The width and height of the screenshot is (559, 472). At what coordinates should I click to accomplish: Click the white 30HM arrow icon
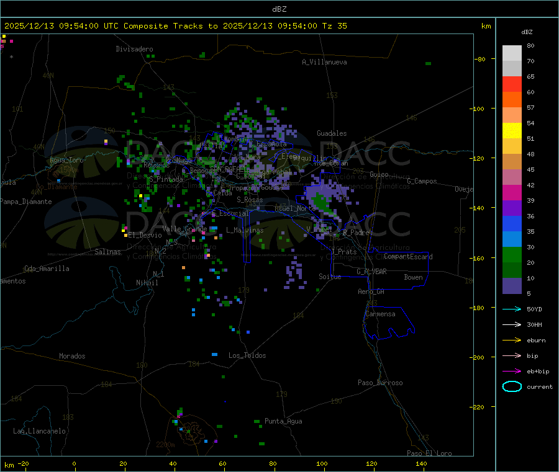tap(512, 324)
